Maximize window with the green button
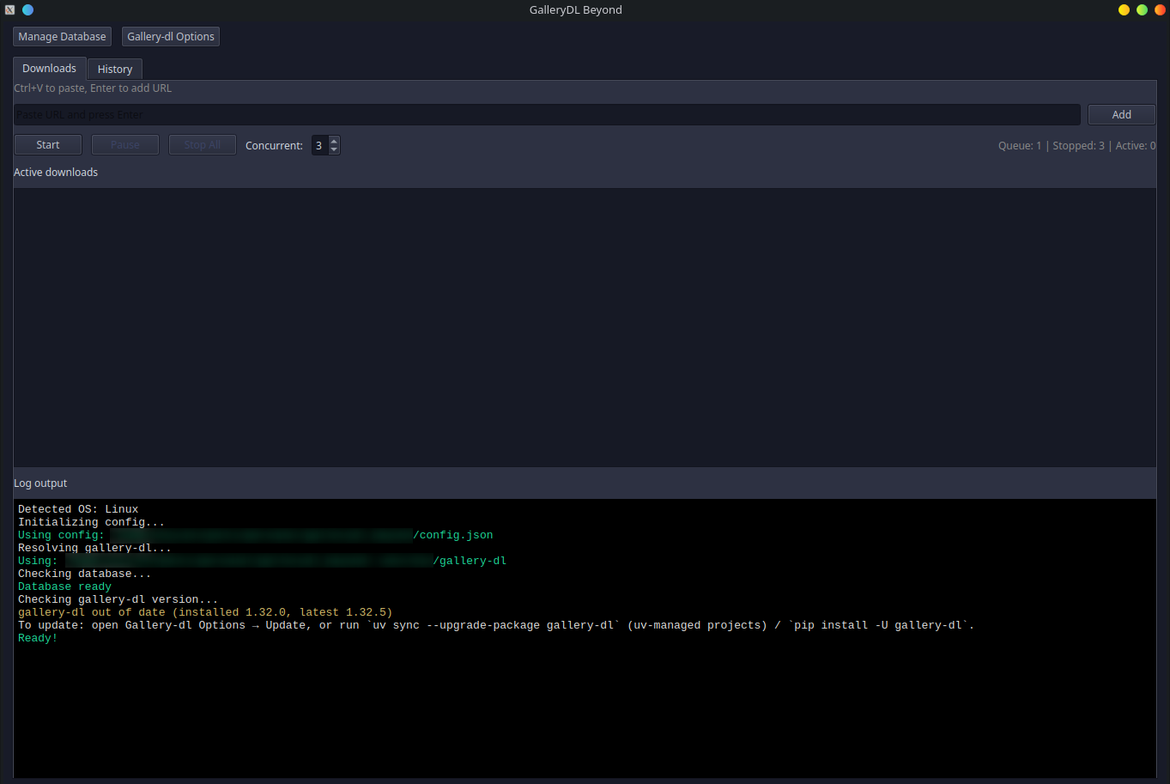The width and height of the screenshot is (1170, 784). pyautogui.click(x=1142, y=9)
